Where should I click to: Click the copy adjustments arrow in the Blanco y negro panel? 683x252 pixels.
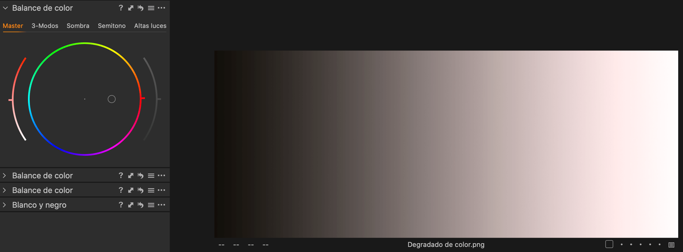click(x=130, y=205)
